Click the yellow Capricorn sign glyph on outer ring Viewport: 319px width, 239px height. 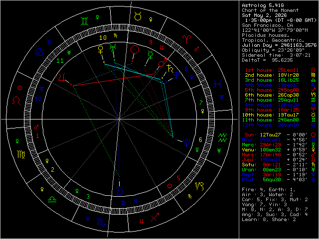(199, 186)
